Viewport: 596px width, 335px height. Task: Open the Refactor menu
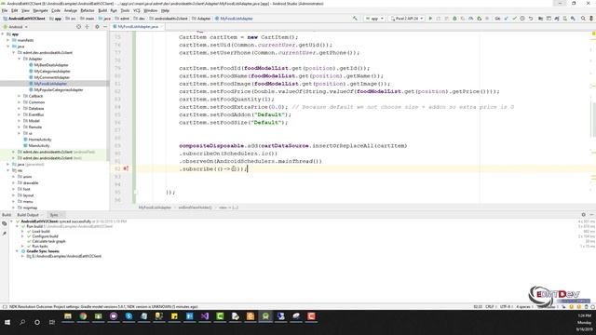click(88, 10)
